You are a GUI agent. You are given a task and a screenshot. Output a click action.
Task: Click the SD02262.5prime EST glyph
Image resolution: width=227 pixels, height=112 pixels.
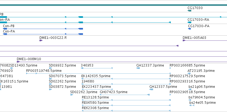[50, 84]
